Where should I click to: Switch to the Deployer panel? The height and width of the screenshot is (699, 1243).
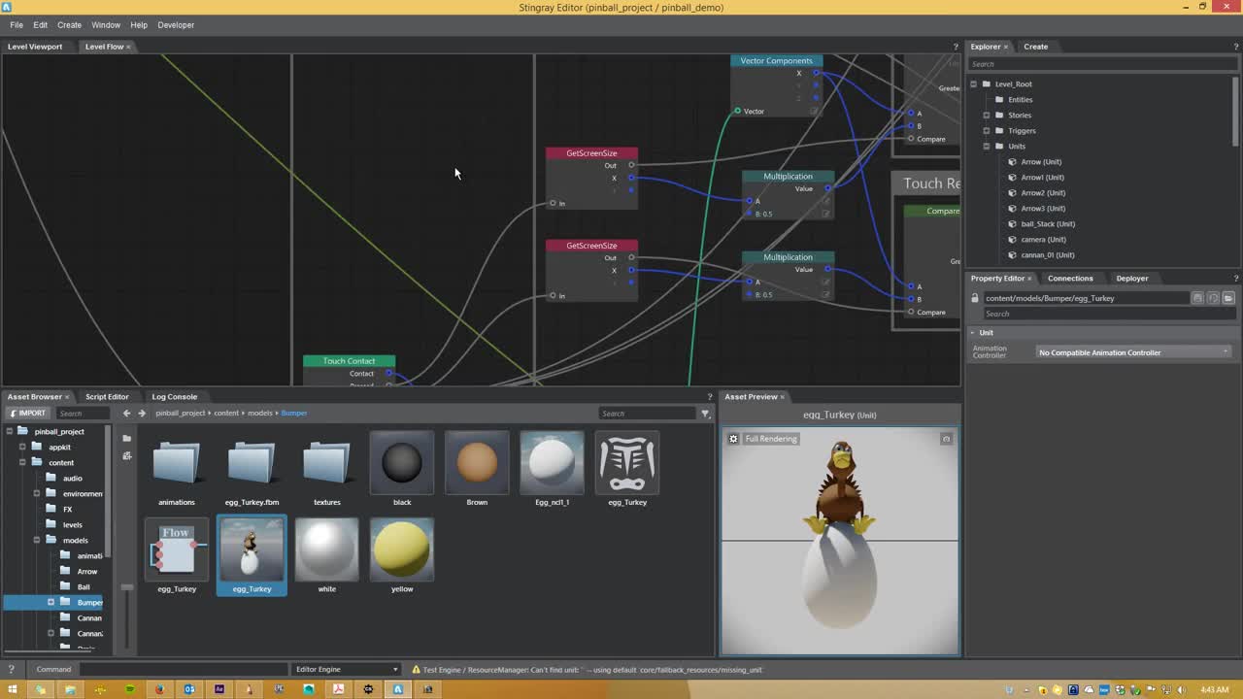[1131, 279]
